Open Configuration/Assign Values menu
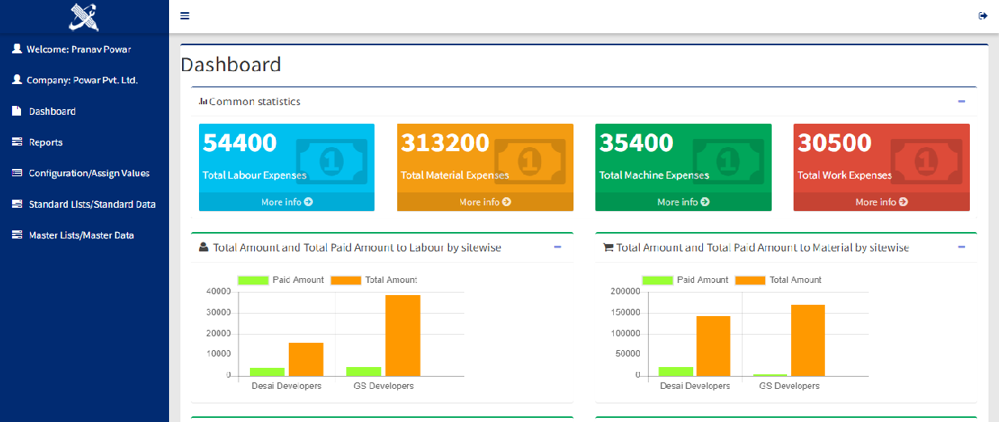The width and height of the screenshot is (999, 422). coord(89,173)
